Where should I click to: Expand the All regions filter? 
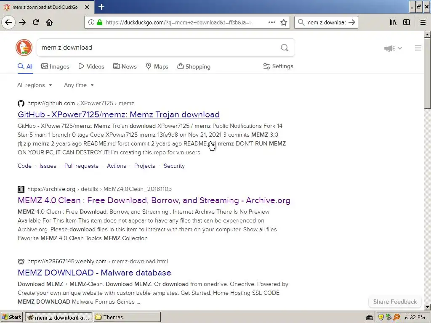pyautogui.click(x=35, y=85)
